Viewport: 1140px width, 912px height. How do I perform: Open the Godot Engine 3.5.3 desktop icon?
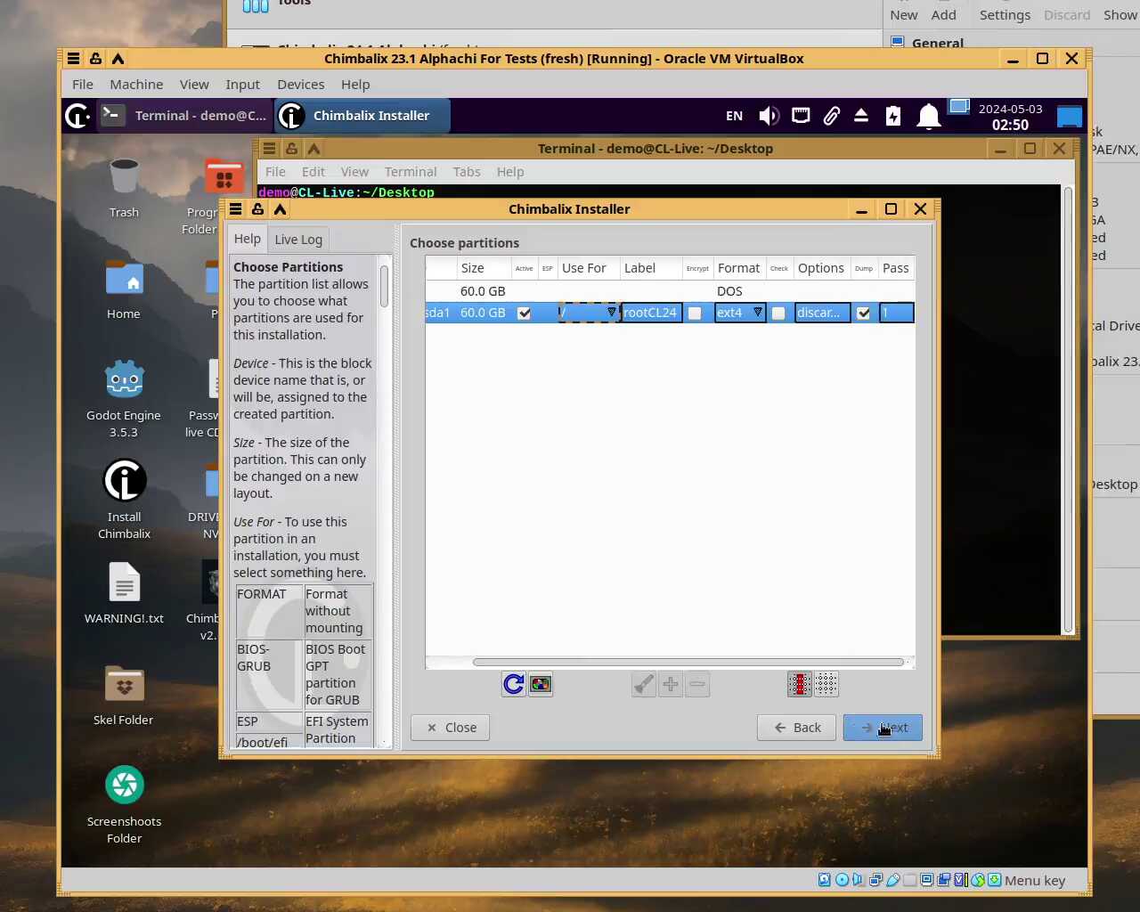pyautogui.click(x=124, y=380)
